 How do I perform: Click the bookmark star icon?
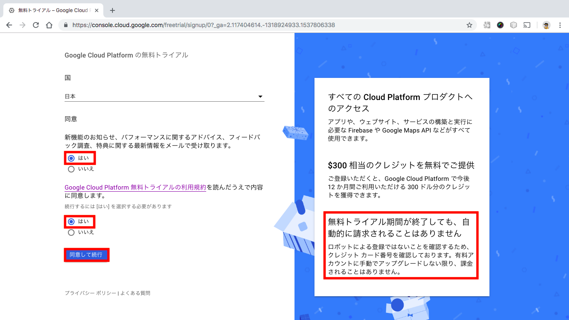click(469, 25)
